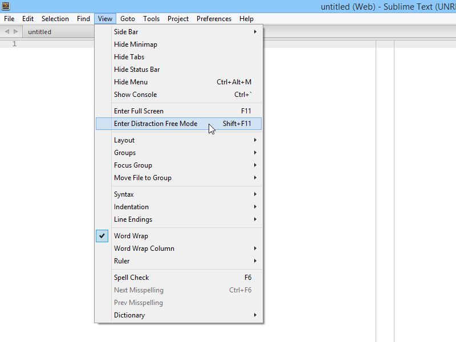Image resolution: width=456 pixels, height=342 pixels.
Task: Open the Project menu
Action: point(178,19)
